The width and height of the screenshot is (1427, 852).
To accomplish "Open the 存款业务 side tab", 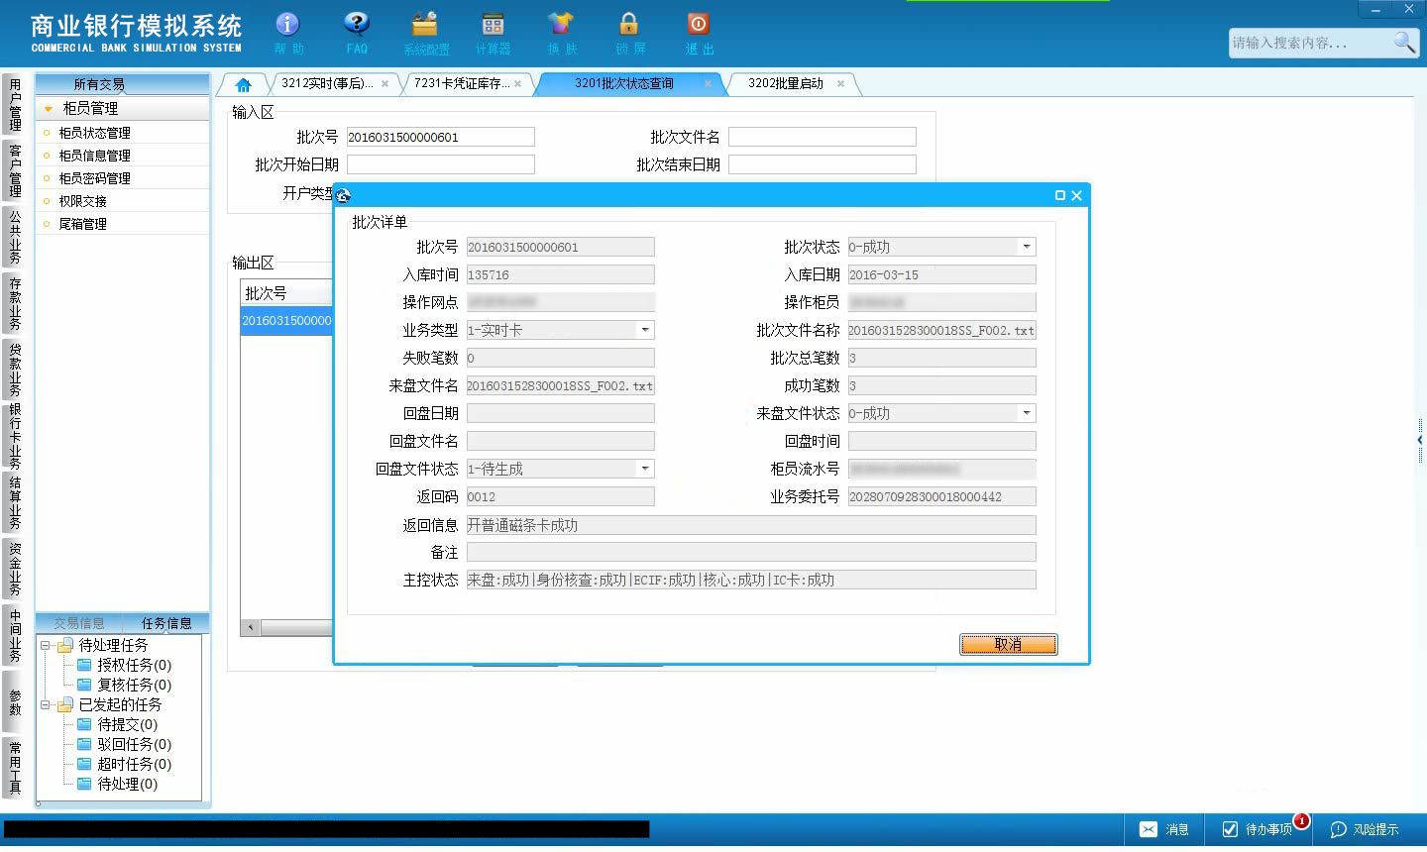I will pyautogui.click(x=15, y=303).
